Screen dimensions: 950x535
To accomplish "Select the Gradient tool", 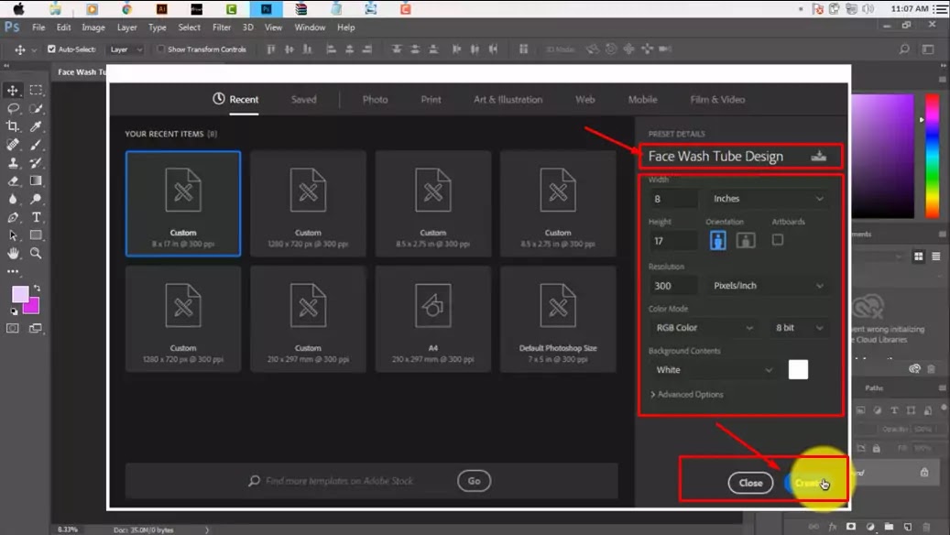I will click(x=37, y=180).
